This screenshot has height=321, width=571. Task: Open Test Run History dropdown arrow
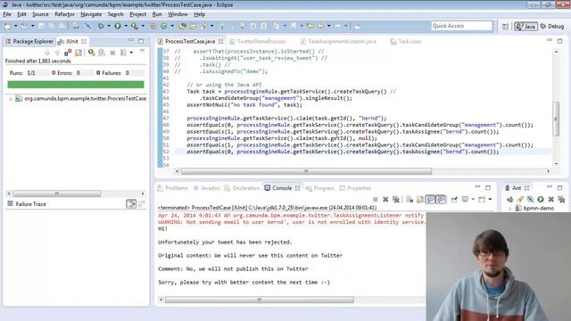(131, 53)
